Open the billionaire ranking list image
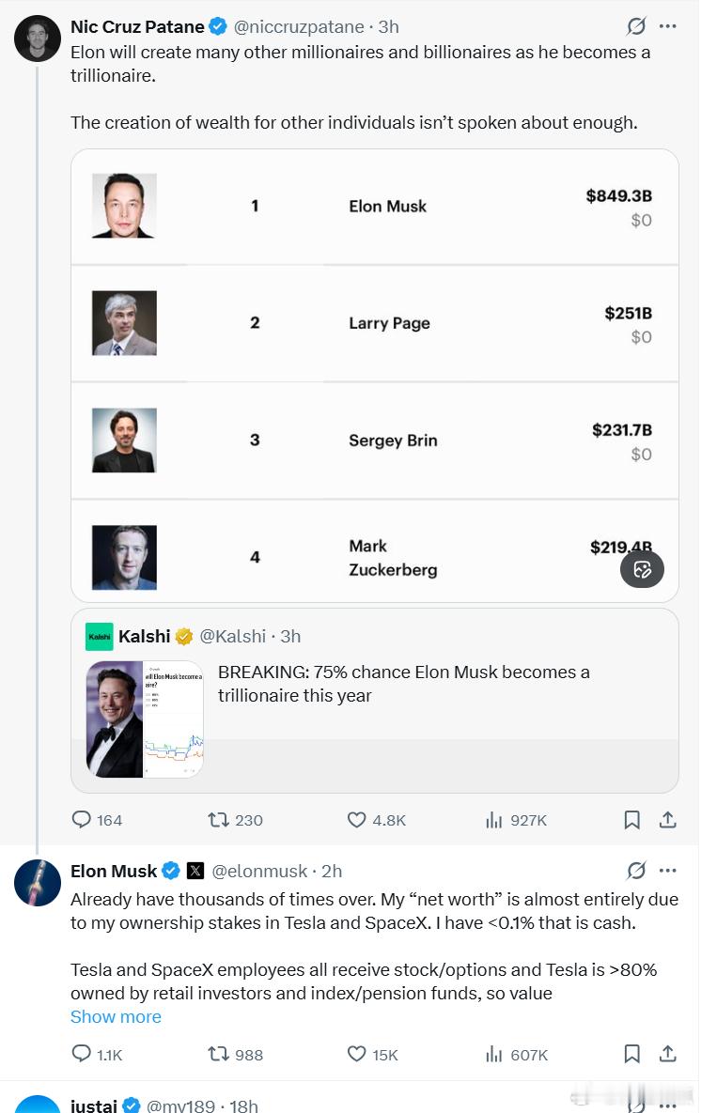701x1113 pixels. coord(374,375)
